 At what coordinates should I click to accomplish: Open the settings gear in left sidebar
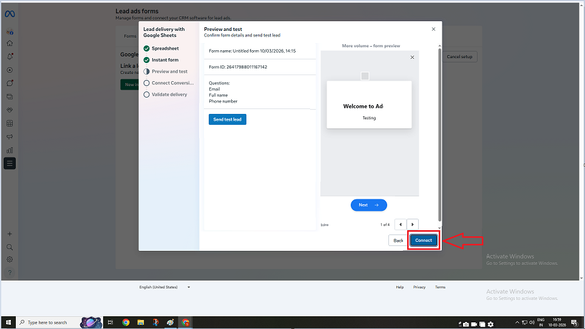tap(10, 259)
